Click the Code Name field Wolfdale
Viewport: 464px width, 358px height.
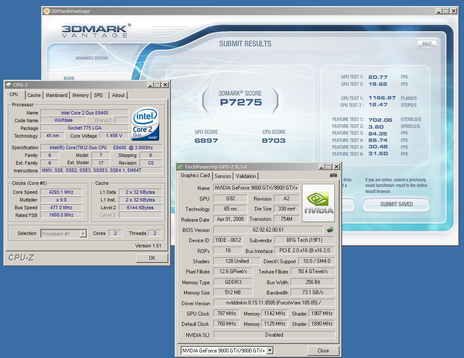[x=64, y=120]
